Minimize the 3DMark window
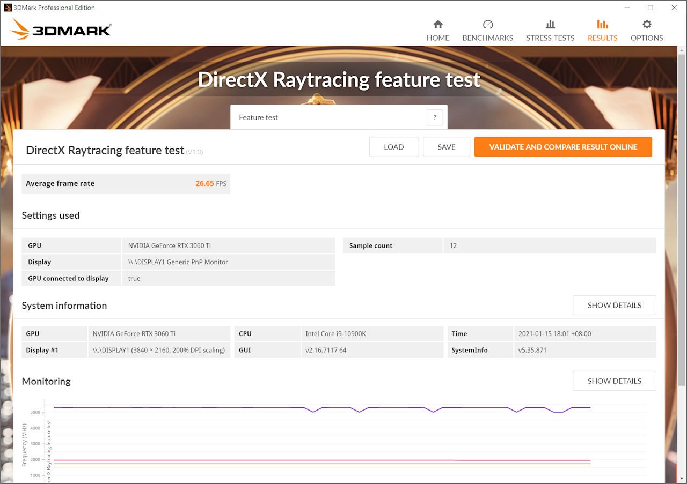Viewport: 687px width, 484px height. 627,8
